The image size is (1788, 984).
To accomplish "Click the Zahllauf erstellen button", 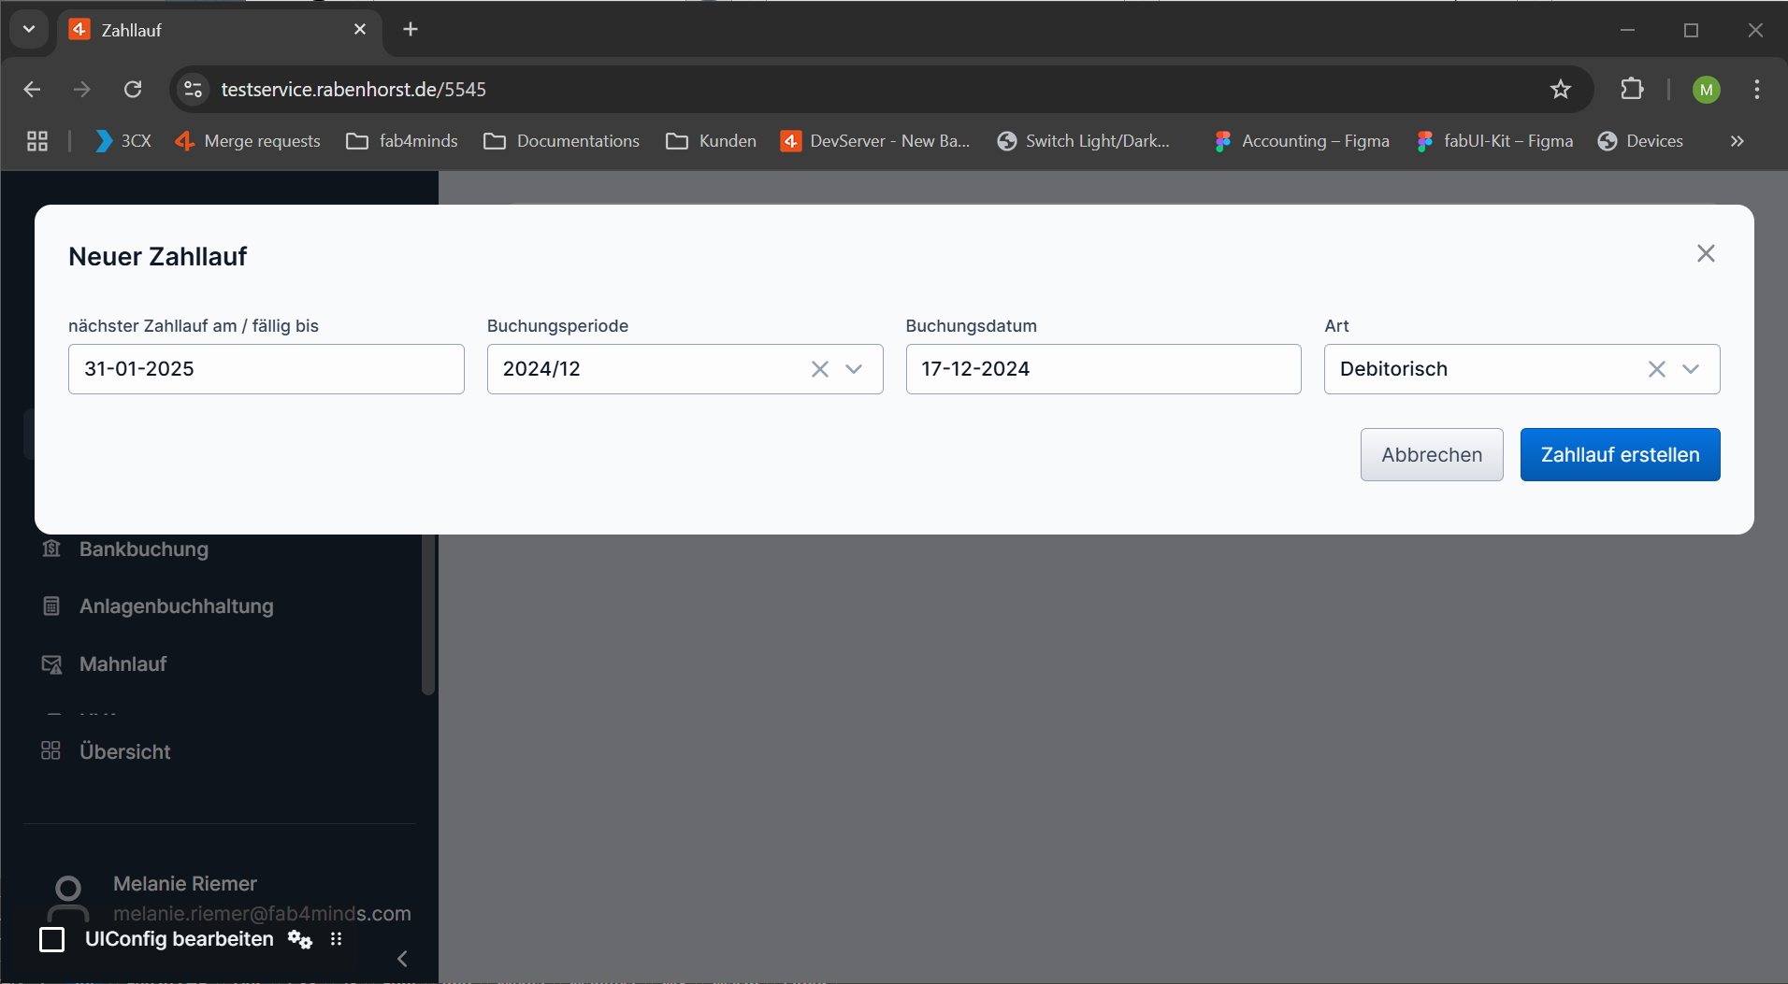I will pyautogui.click(x=1620, y=455).
